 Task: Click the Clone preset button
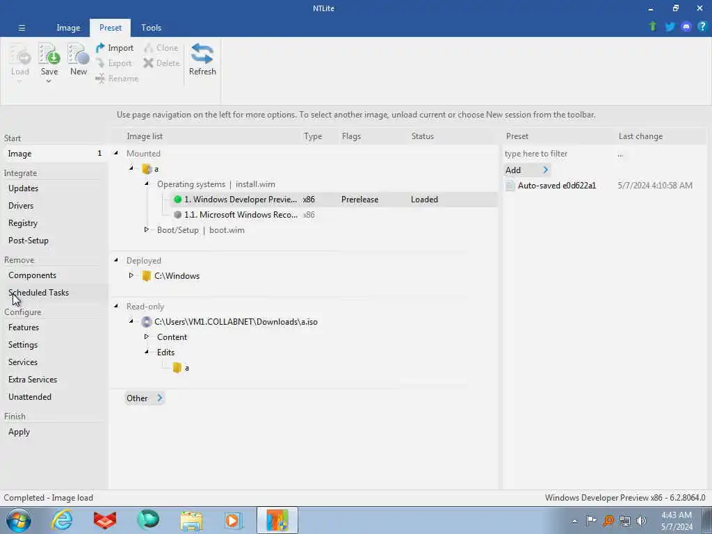click(161, 48)
